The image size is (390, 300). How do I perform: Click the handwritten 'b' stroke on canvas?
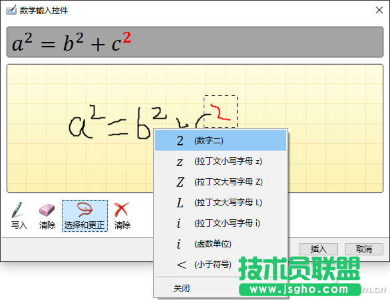pos(144,123)
